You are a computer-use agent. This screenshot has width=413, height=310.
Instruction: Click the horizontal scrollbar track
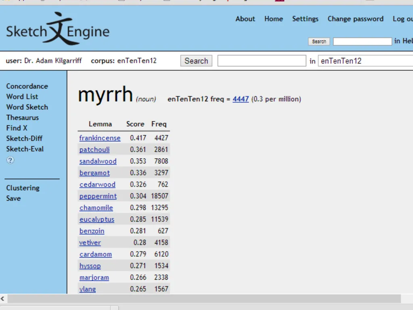point(204,299)
